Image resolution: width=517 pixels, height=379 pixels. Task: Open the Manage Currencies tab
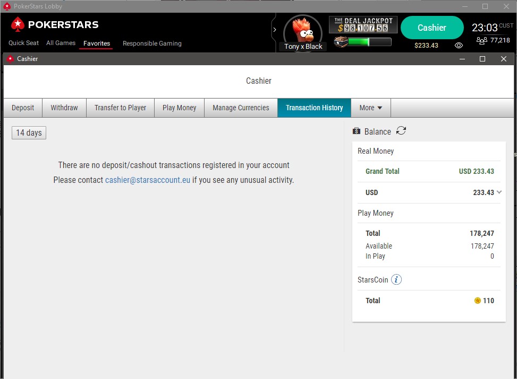(241, 108)
